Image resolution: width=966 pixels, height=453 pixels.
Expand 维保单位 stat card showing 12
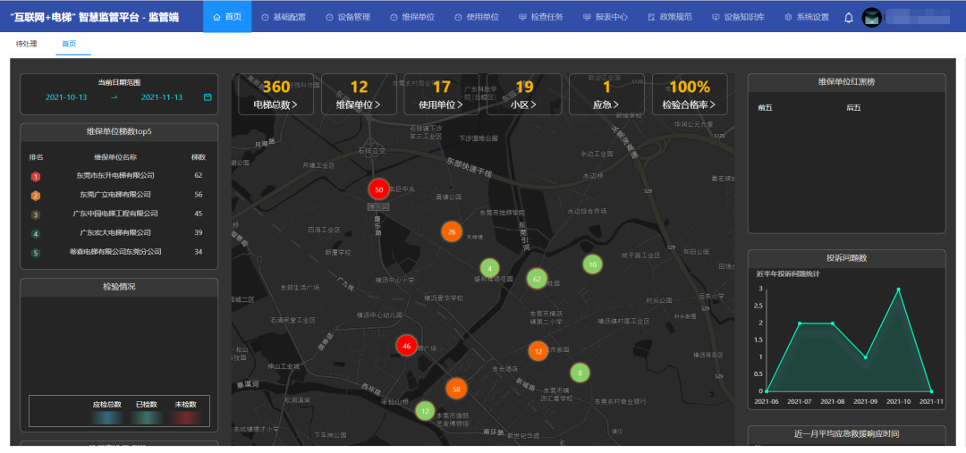[359, 95]
